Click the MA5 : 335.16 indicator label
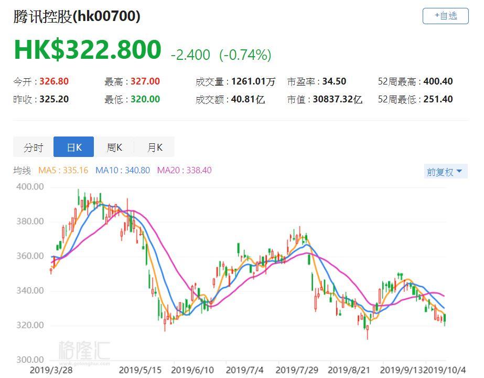 coord(63,170)
